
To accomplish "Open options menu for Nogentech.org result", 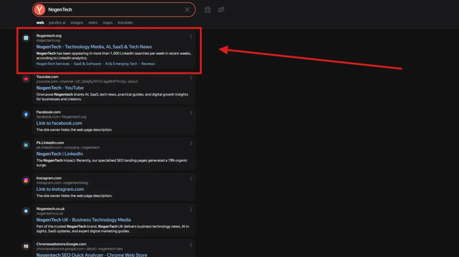I will 191,37.
